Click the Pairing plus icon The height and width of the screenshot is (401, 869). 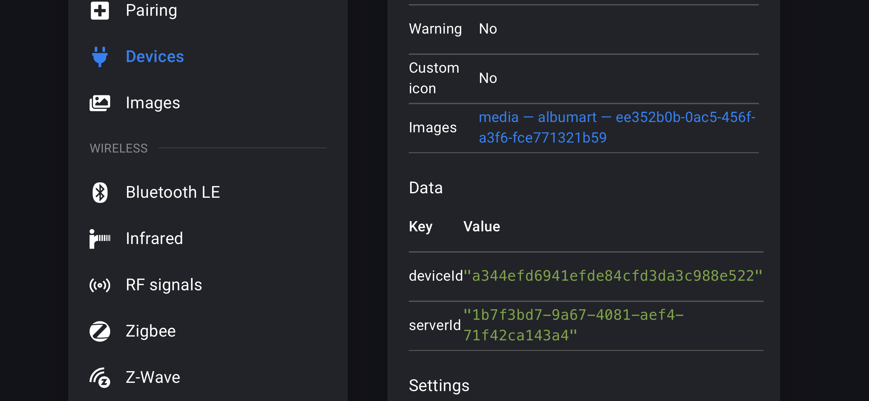[x=100, y=11]
